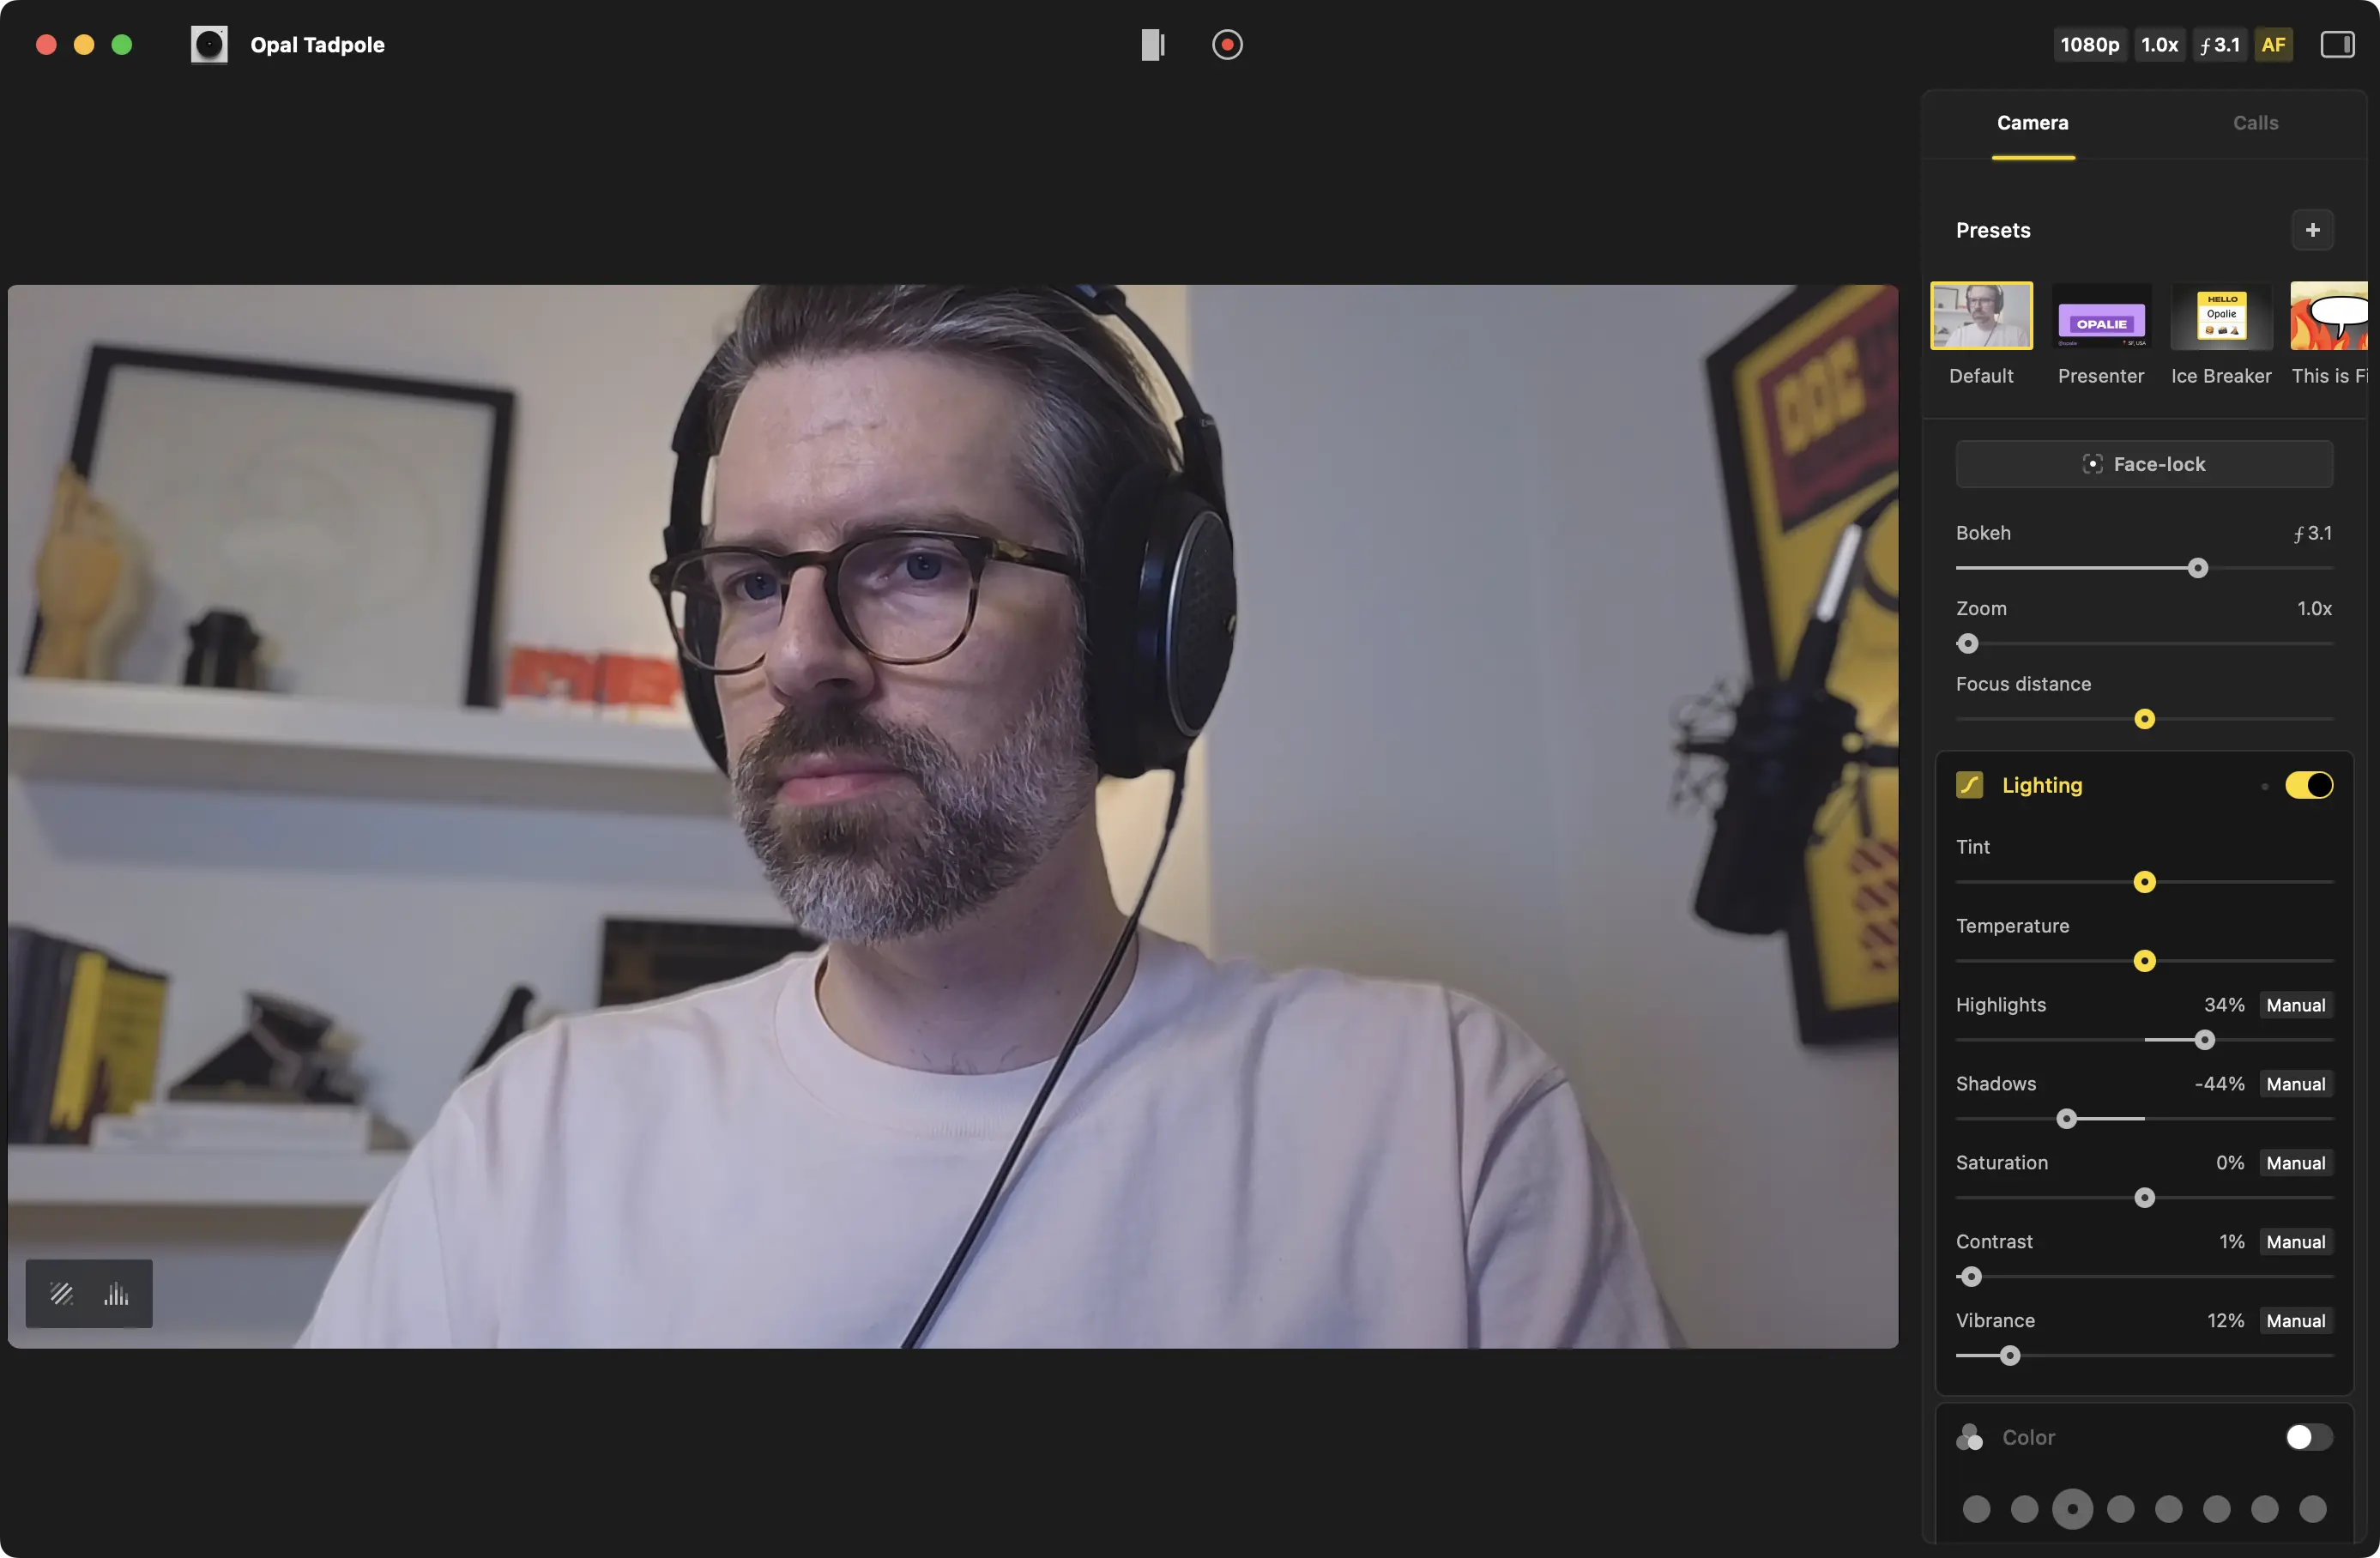The width and height of the screenshot is (2380, 1558).
Task: Click the record button in title bar
Action: coord(1227,45)
